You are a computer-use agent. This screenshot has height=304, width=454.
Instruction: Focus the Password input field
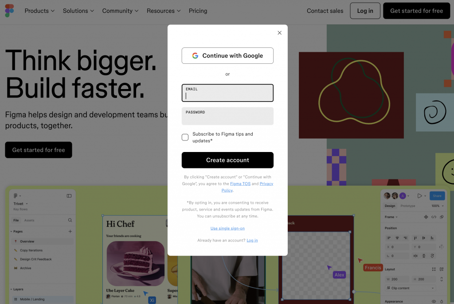click(227, 116)
